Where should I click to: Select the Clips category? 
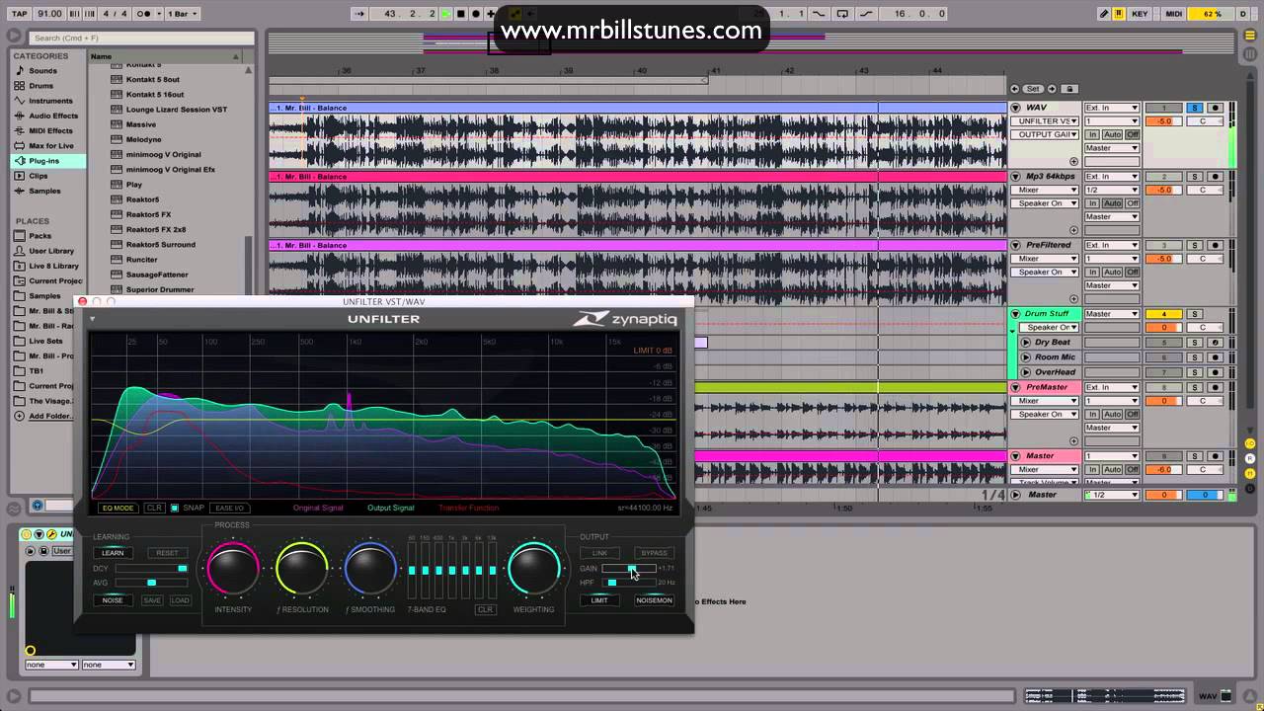pyautogui.click(x=39, y=176)
